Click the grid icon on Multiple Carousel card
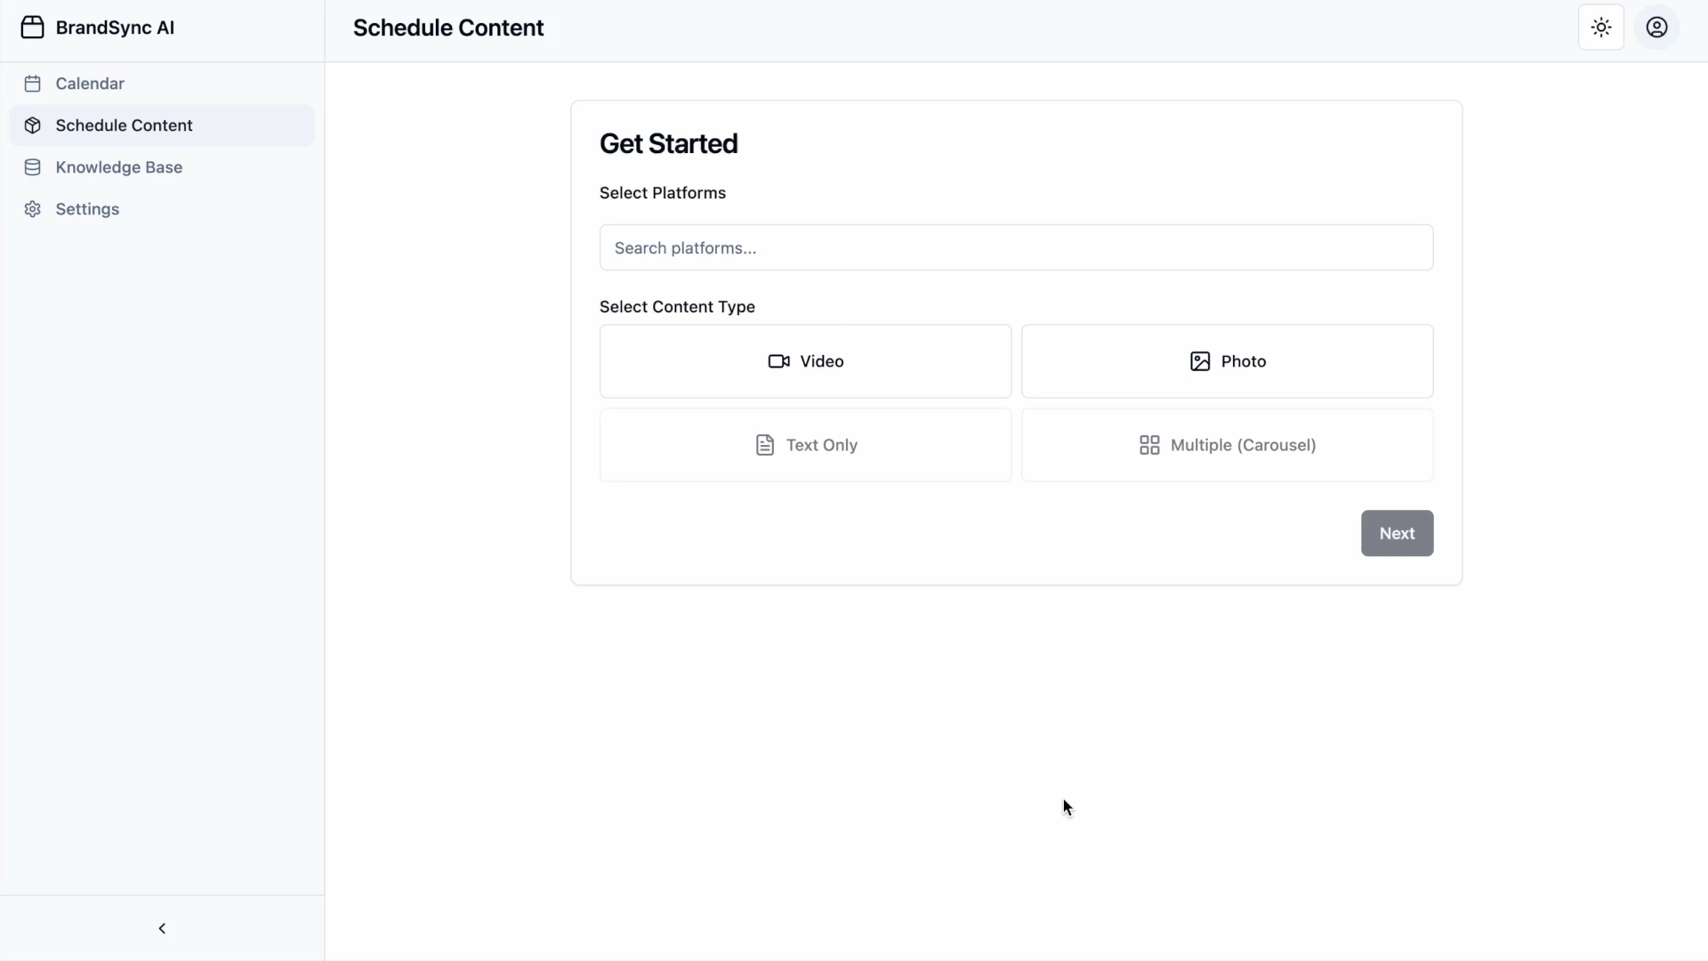The image size is (1708, 961). [1150, 445]
